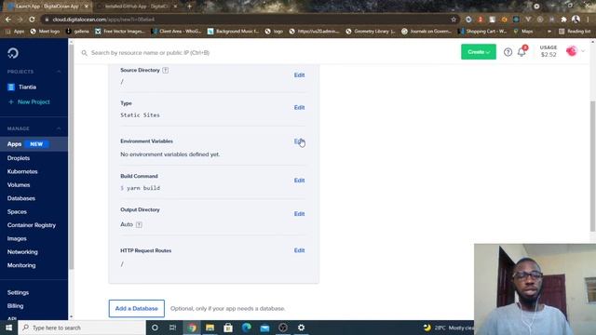Screen dimensions: 596x335
Task: Open Mail app from taskbar
Action: click(x=264, y=328)
